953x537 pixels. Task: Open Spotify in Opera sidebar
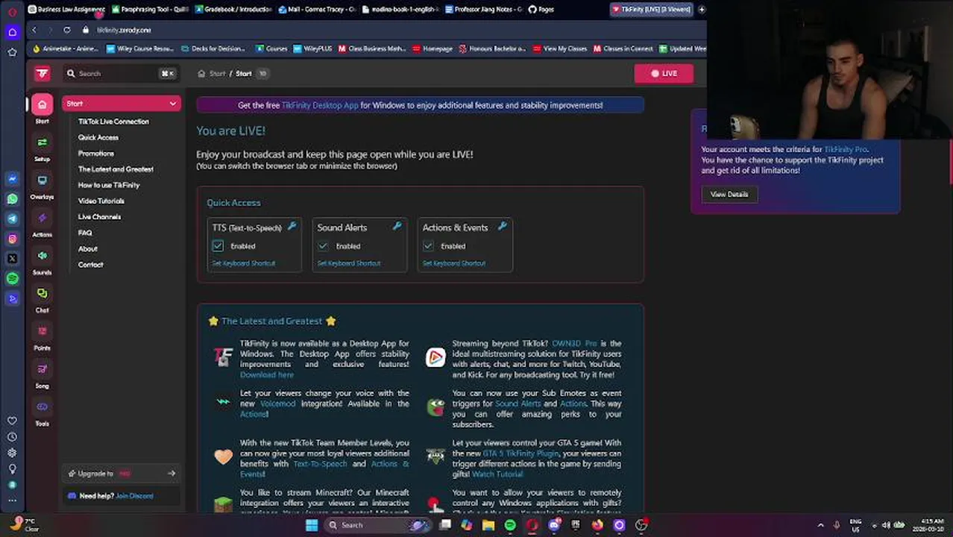tap(12, 278)
